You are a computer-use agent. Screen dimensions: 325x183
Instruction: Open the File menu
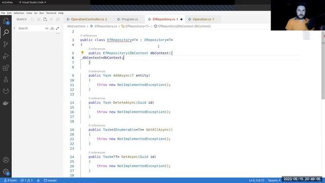point(3,13)
